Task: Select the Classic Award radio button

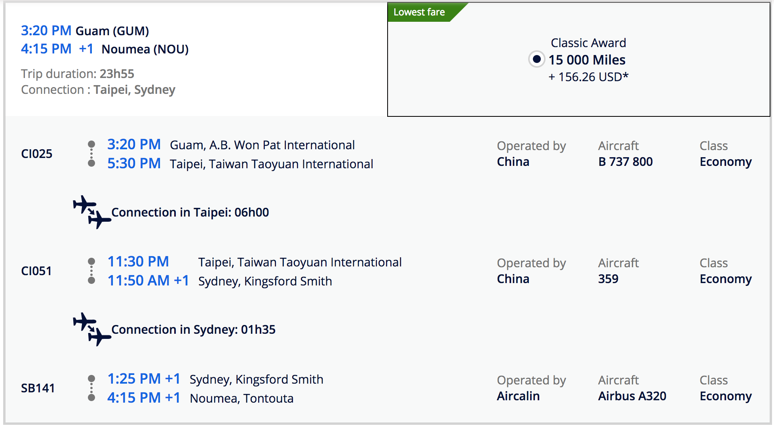Action: pyautogui.click(x=536, y=59)
